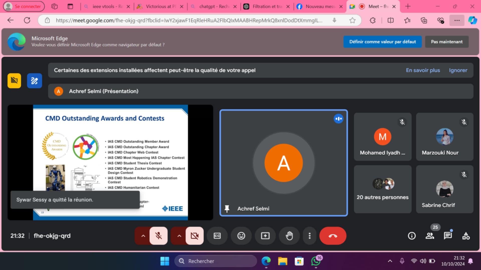Dismiss extensions warning with Ignorer
This screenshot has width=481, height=270.
coord(458,70)
